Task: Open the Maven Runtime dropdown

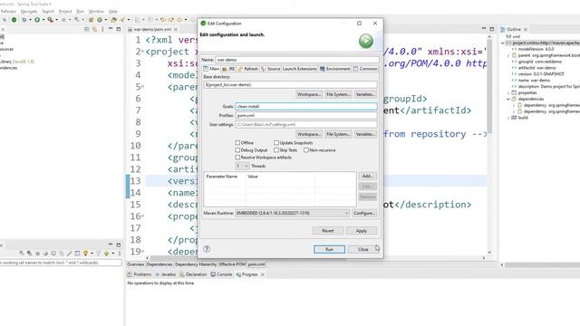Action: (292, 214)
